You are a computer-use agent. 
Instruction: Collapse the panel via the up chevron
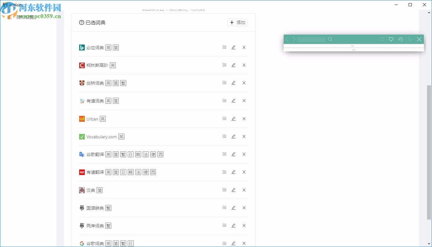[354, 49]
